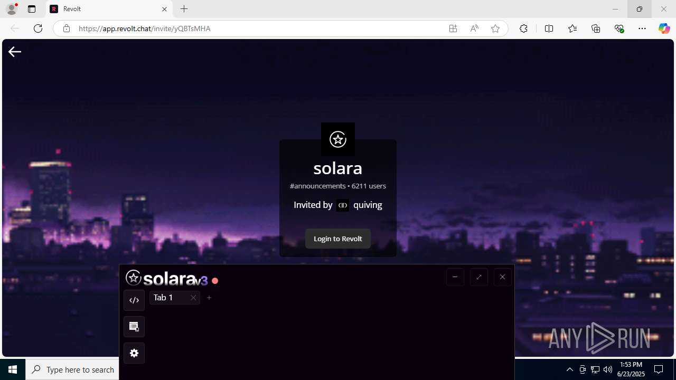Screen dimensions: 676x380
Task: Open the Favorites list
Action: pos(572,28)
